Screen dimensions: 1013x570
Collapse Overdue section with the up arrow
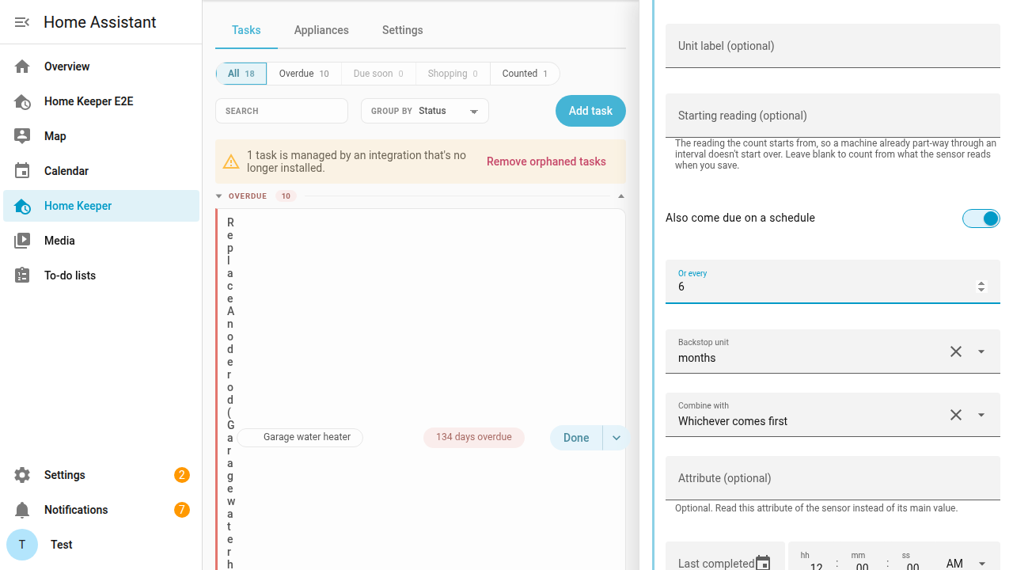(x=621, y=196)
